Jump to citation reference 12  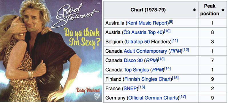186,50
